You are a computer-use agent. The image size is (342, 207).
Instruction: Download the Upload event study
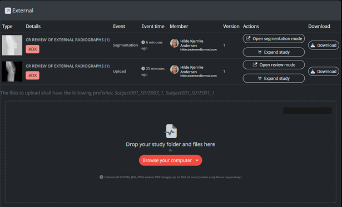coord(324,72)
